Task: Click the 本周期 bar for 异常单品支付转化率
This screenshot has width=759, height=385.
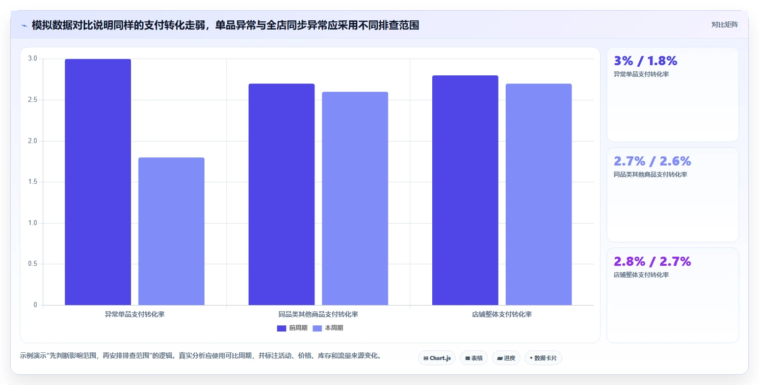Action: 171,231
